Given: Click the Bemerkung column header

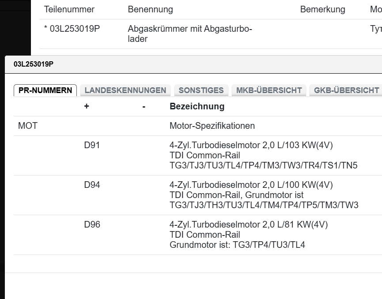Looking at the screenshot, I should 322,9.
